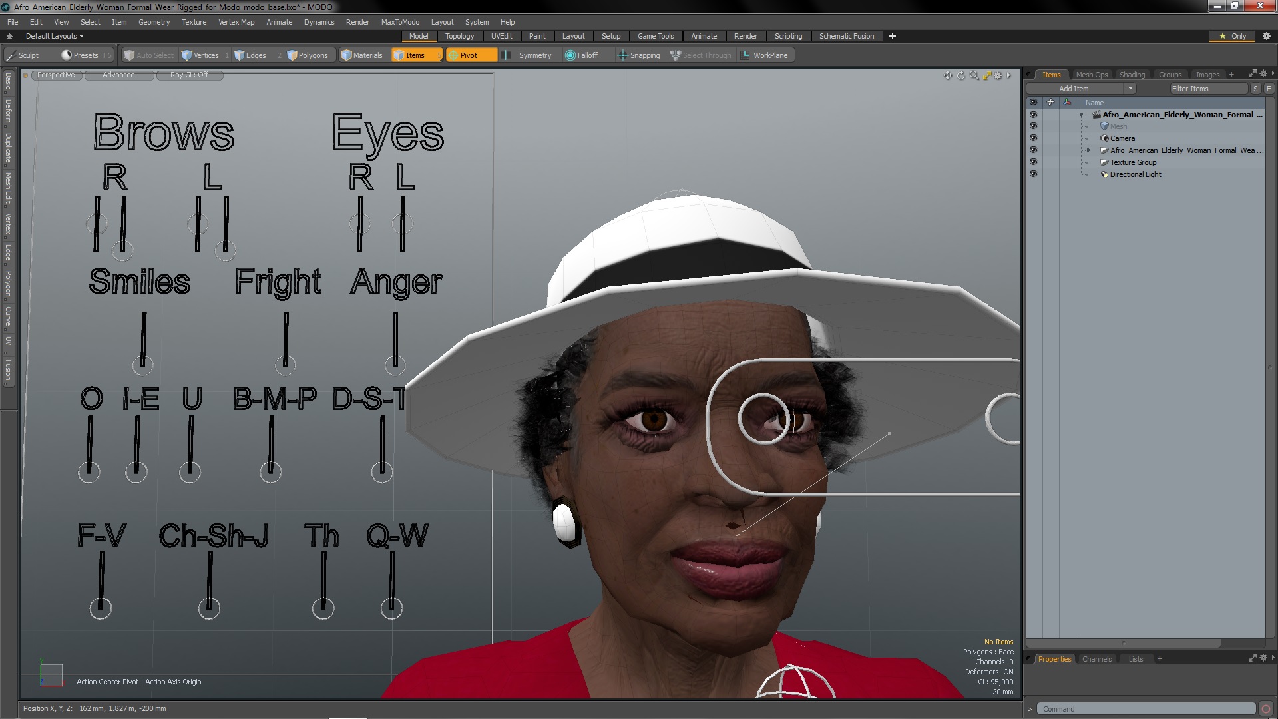This screenshot has width=1278, height=719.
Task: Open layout settings gear top right
Action: [1266, 36]
